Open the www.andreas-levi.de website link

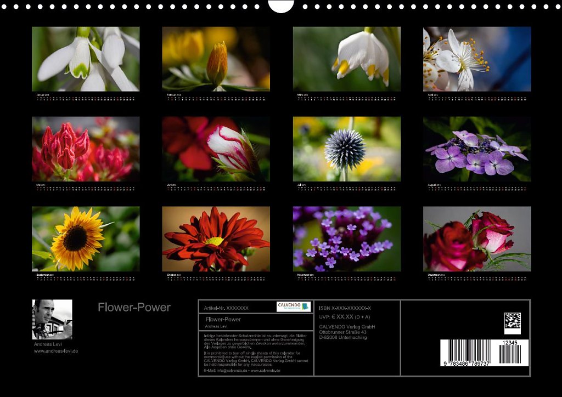(x=56, y=351)
